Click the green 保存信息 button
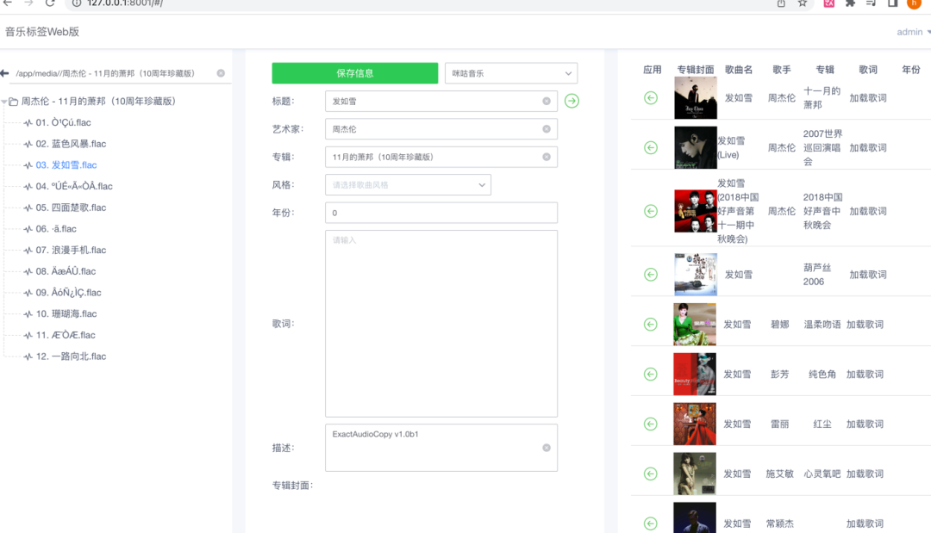Screen dimensions: 931x533 click(355, 73)
